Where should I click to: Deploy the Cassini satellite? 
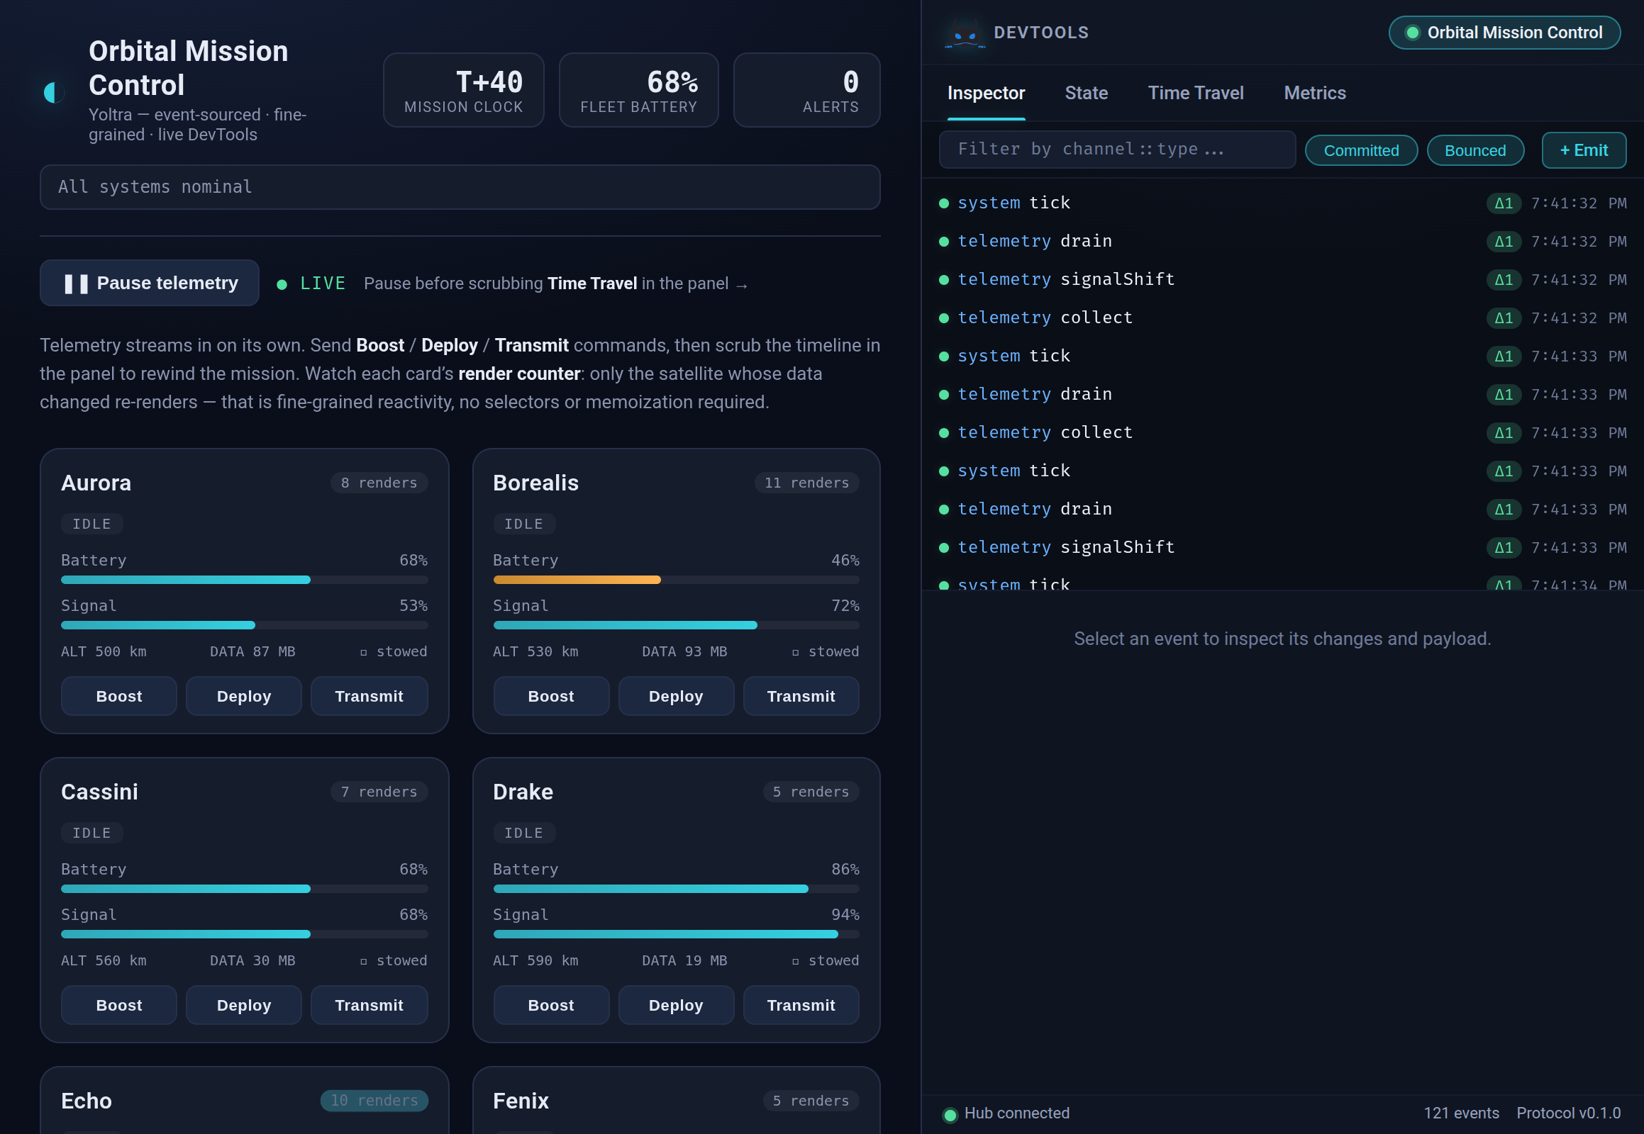[x=244, y=1005]
